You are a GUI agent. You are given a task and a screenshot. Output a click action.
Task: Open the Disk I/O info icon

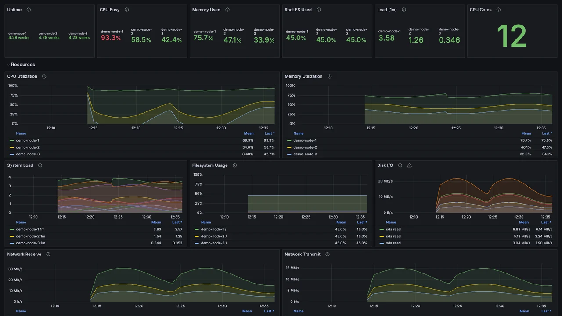(x=400, y=165)
